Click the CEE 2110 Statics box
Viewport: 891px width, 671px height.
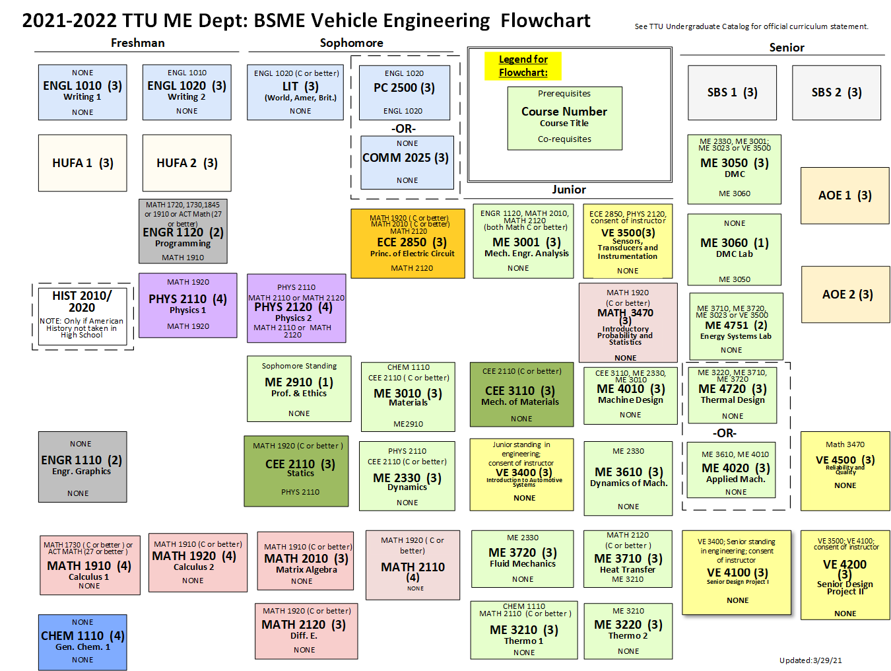[x=296, y=470]
